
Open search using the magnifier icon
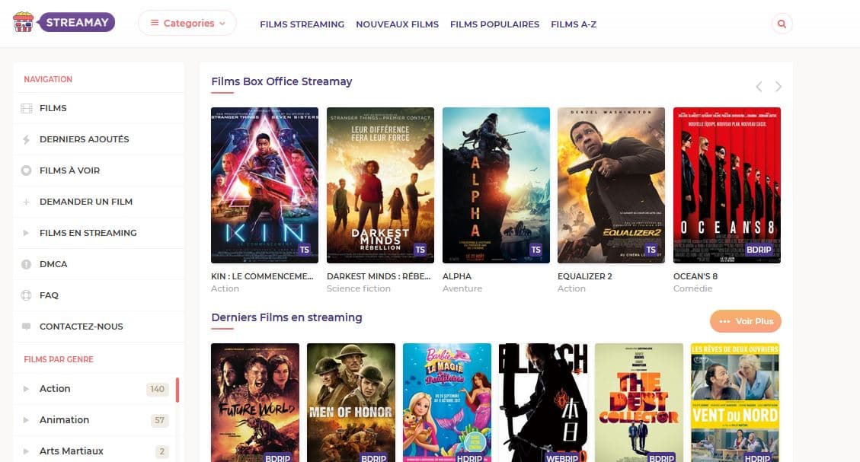(x=782, y=24)
